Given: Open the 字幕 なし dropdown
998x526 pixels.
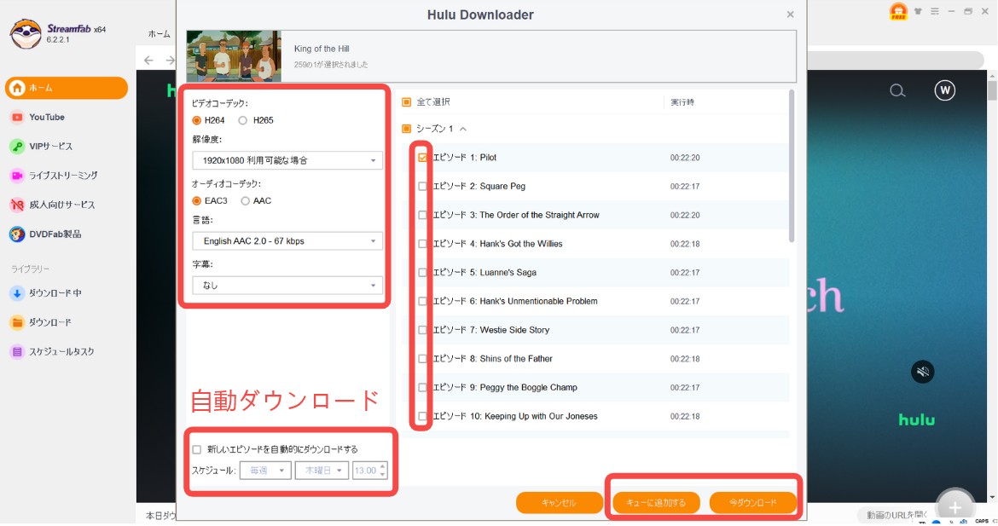Looking at the screenshot, I should tap(287, 286).
